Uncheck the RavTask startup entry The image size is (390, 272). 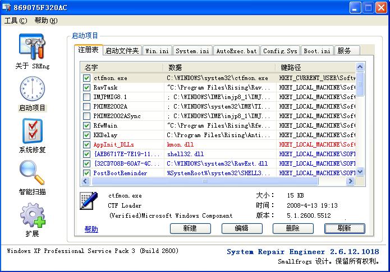(x=86, y=87)
